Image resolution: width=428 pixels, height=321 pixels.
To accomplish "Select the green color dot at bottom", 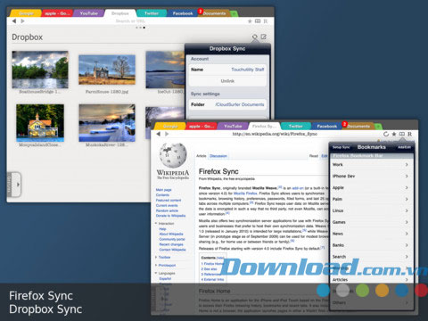I will pos(362,290).
